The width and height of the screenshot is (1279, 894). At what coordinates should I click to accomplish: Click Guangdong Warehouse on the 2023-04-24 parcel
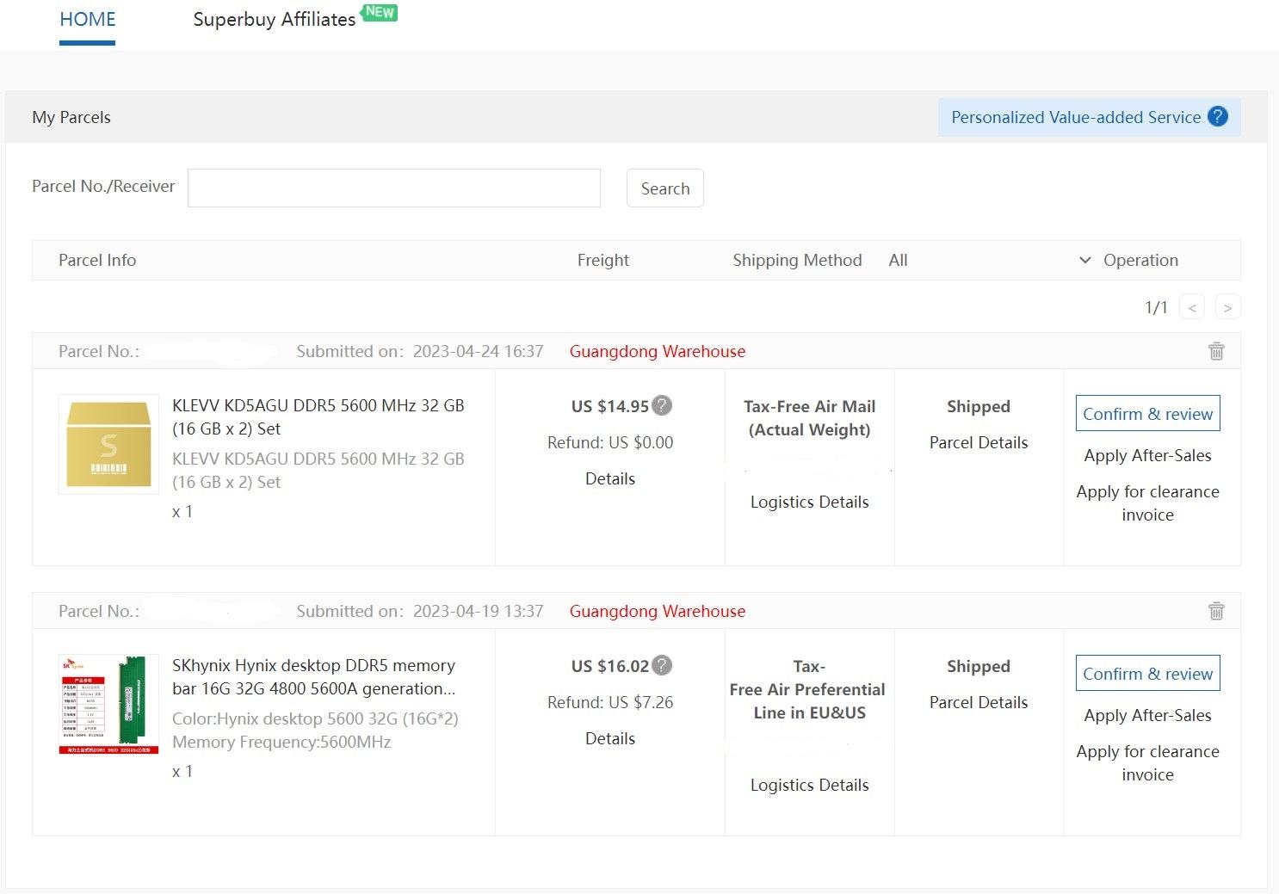658,351
